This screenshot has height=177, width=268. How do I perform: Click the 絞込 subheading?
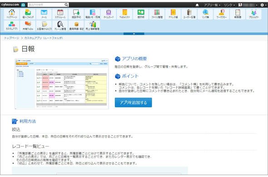click(16, 130)
